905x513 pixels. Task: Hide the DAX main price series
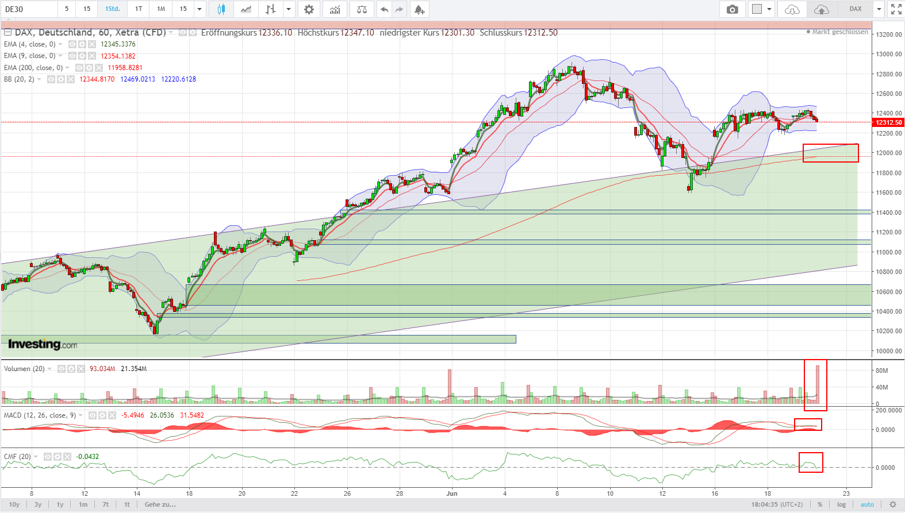point(183,33)
